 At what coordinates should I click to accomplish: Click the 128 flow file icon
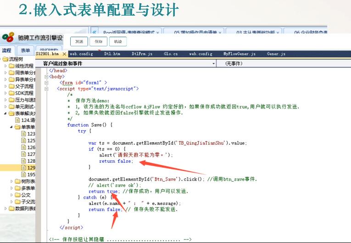click(x=23, y=161)
